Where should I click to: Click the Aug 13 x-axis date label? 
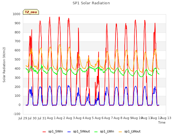click(166, 118)
